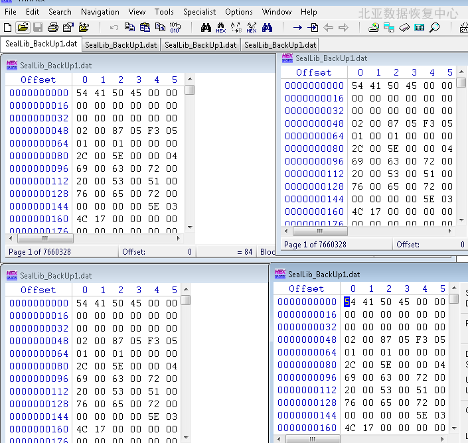Open a file using the folder icon
The width and height of the screenshot is (468, 443).
(23, 28)
